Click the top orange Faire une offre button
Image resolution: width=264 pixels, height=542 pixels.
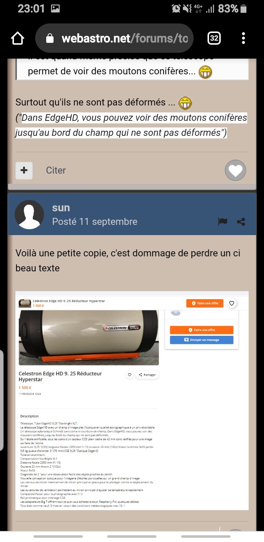coord(205,303)
